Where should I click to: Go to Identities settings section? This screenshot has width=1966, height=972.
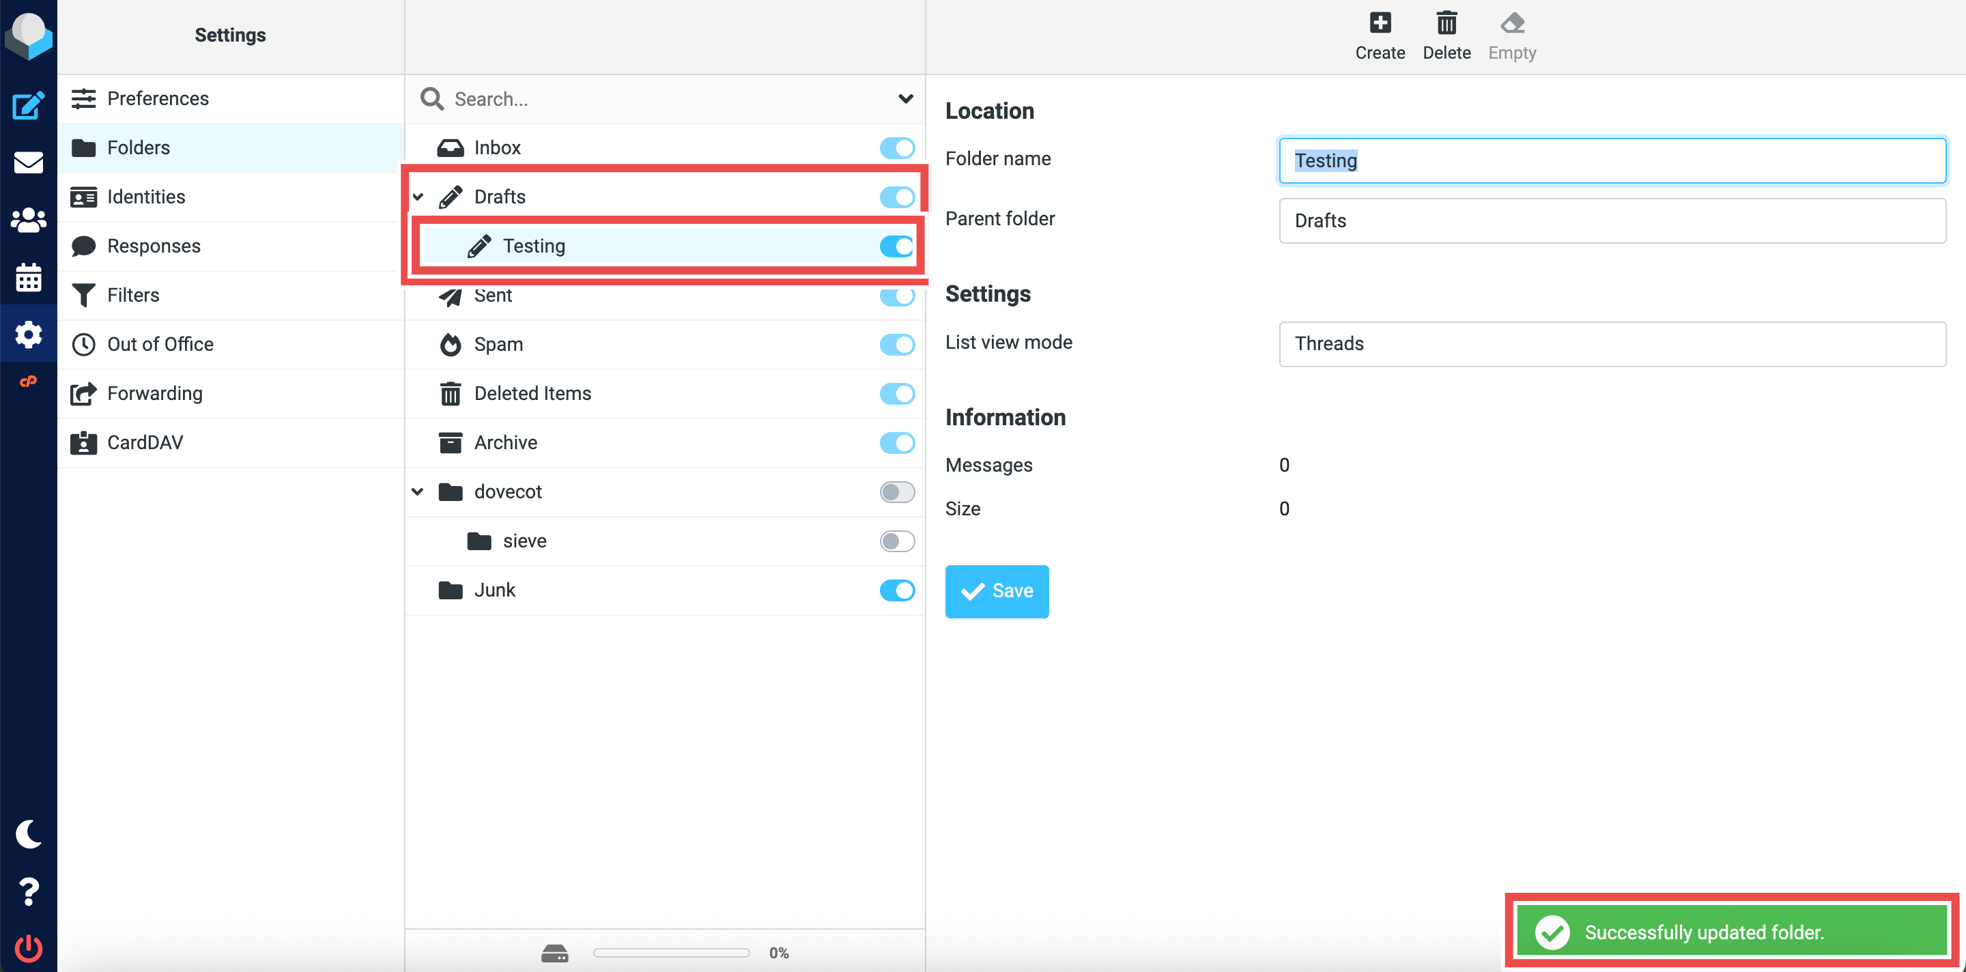tap(146, 197)
